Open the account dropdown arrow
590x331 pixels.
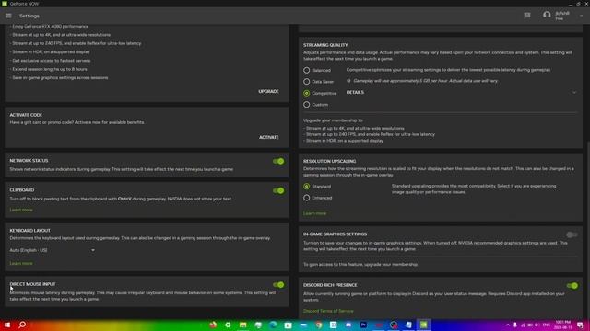tap(582, 16)
